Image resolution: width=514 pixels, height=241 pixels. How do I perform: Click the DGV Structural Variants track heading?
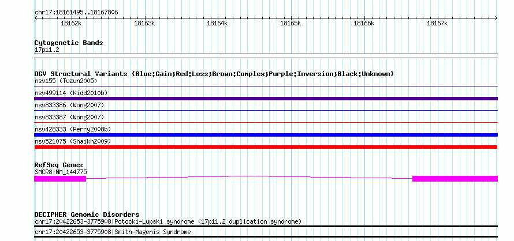pos(214,74)
